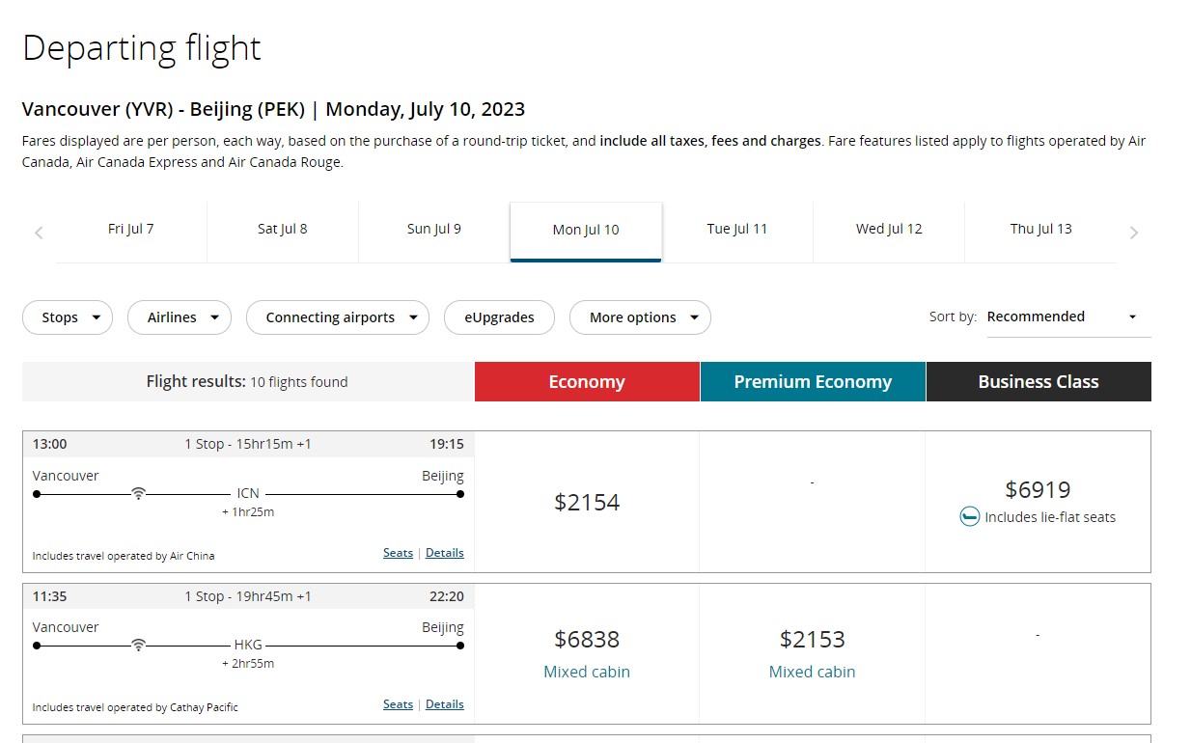Expand the More options filter

[640, 317]
